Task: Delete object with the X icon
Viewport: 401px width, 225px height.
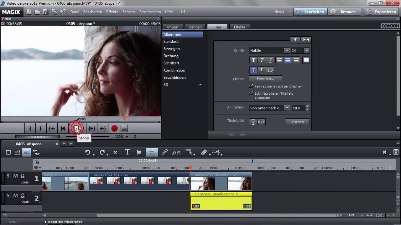Action: [x=115, y=152]
